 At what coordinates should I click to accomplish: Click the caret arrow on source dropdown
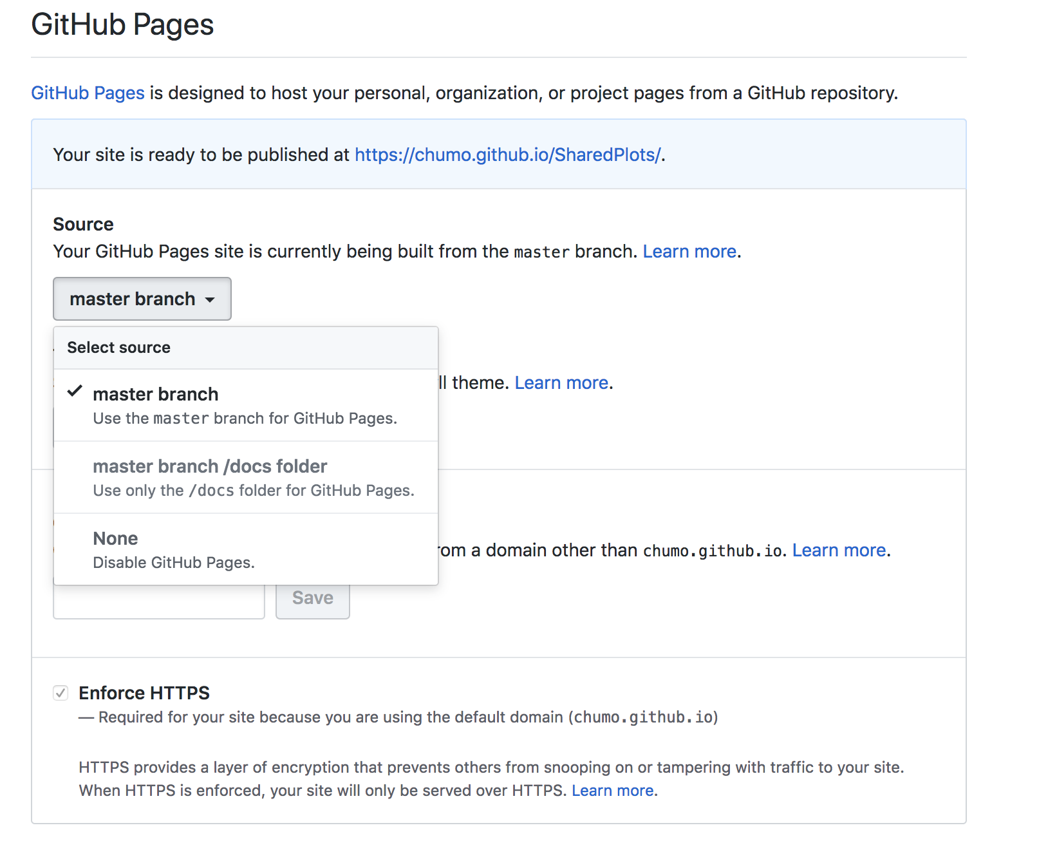click(x=210, y=300)
